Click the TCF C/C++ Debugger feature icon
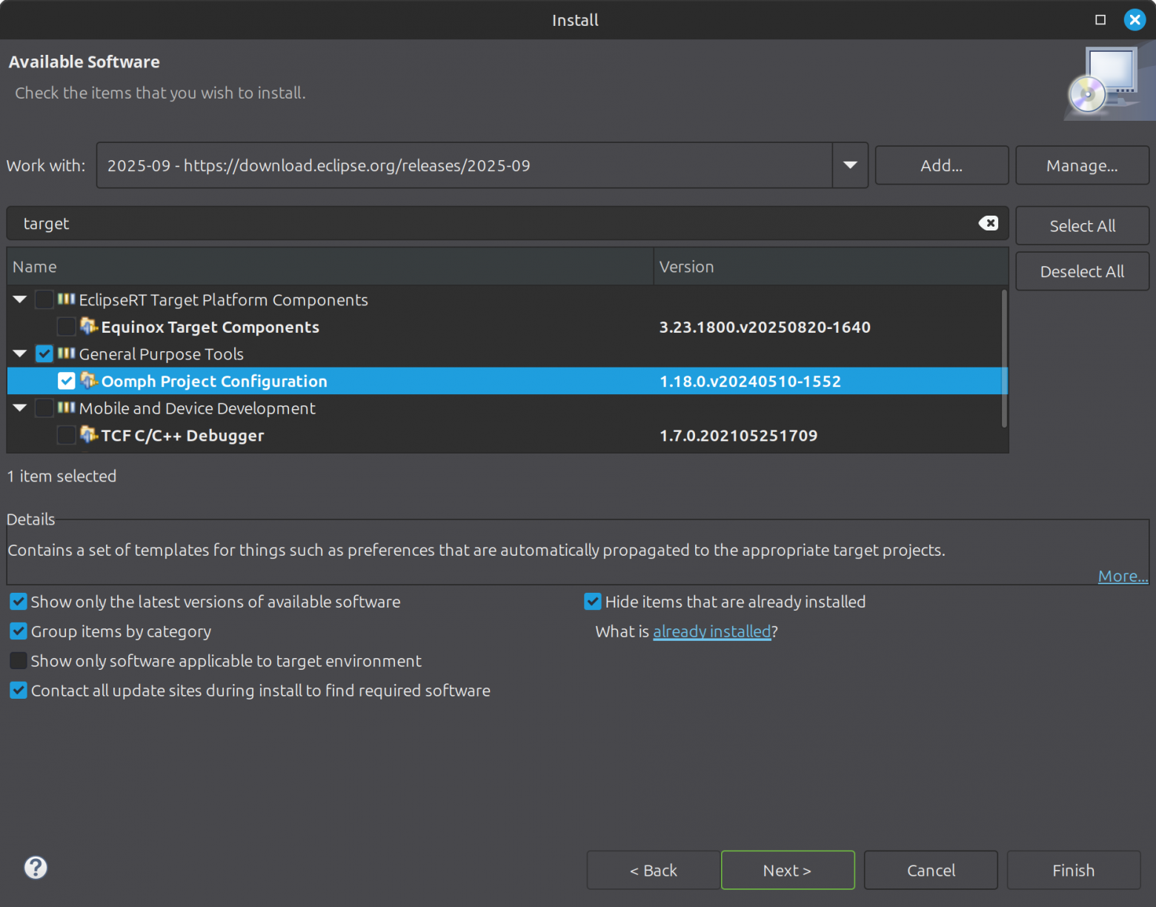Image resolution: width=1156 pixels, height=907 pixels. tap(89, 435)
